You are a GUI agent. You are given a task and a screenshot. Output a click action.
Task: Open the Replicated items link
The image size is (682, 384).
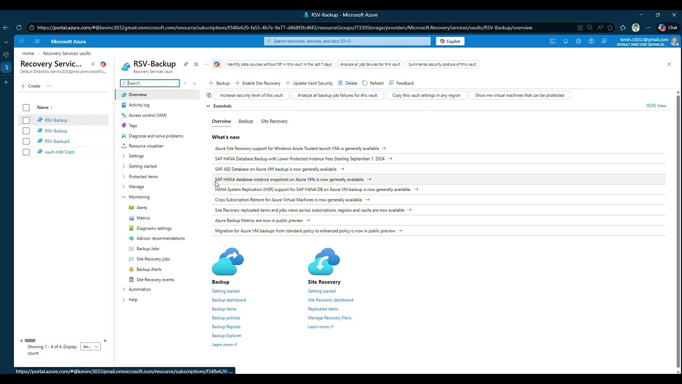click(323, 309)
